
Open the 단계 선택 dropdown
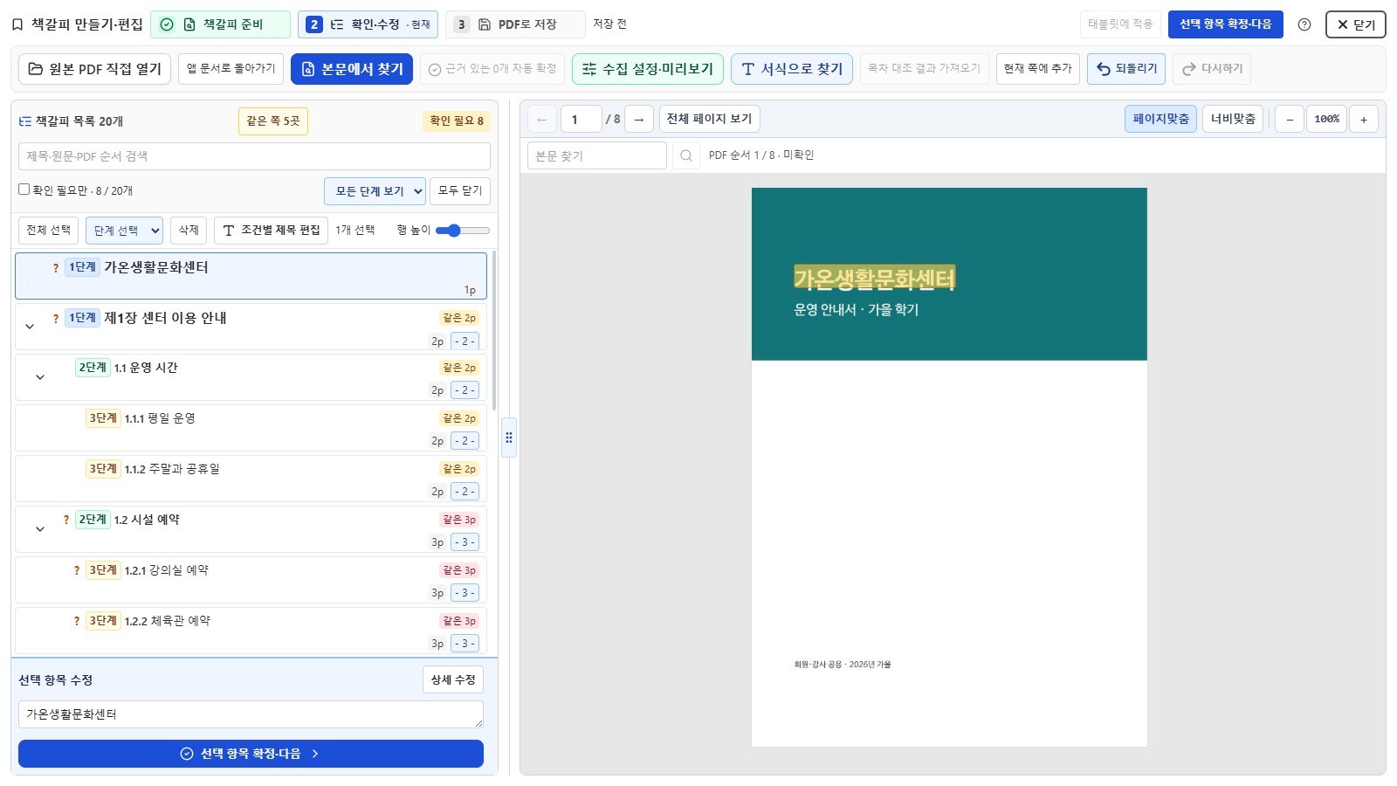[125, 231]
